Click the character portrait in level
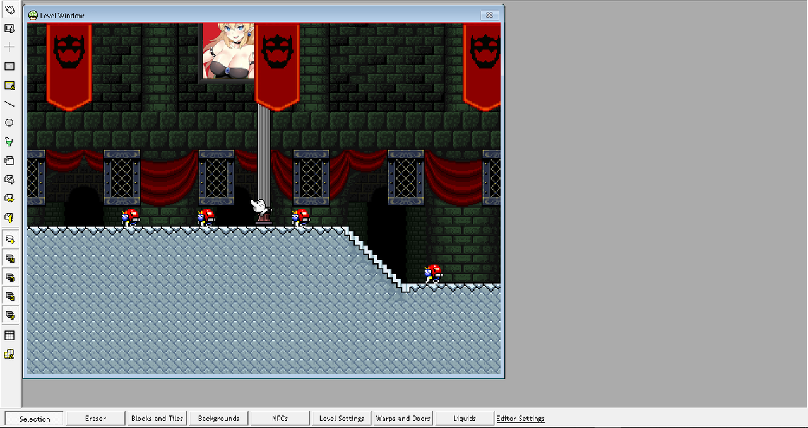The height and width of the screenshot is (428, 808). click(229, 51)
